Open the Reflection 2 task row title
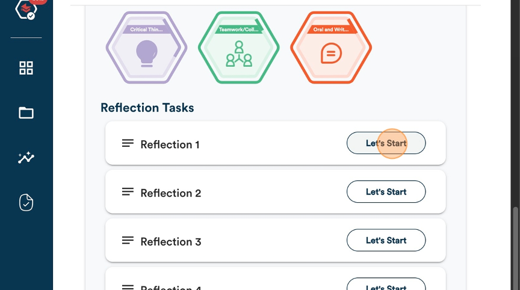The height and width of the screenshot is (290, 520). pyautogui.click(x=171, y=193)
